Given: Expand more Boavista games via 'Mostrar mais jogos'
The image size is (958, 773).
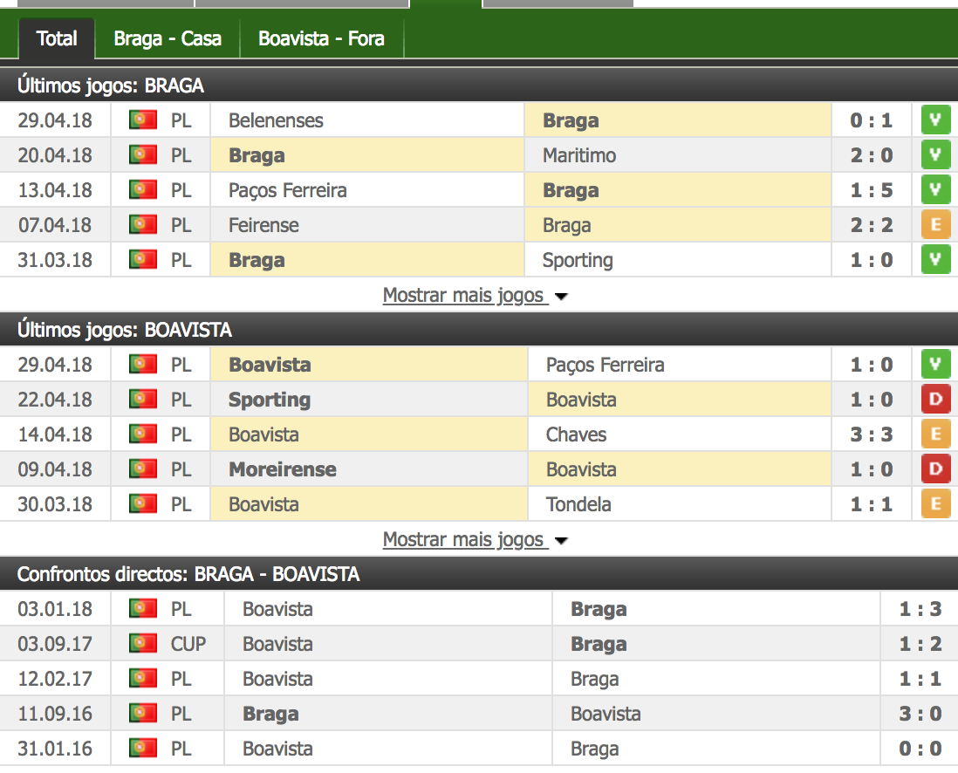Looking at the screenshot, I should (464, 540).
